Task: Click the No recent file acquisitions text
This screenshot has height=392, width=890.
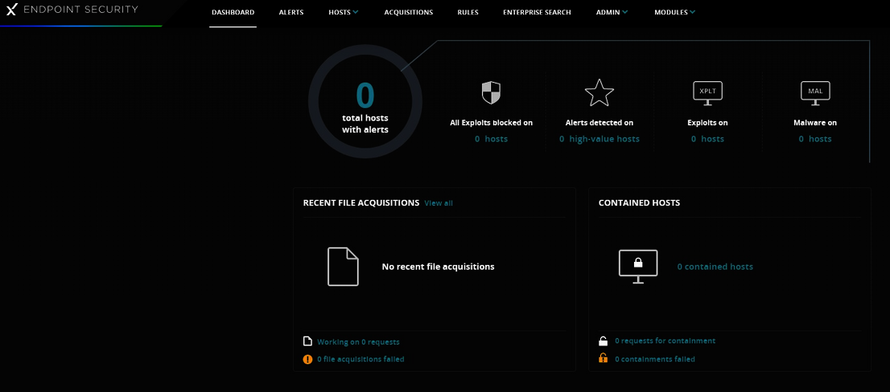Action: tap(439, 266)
